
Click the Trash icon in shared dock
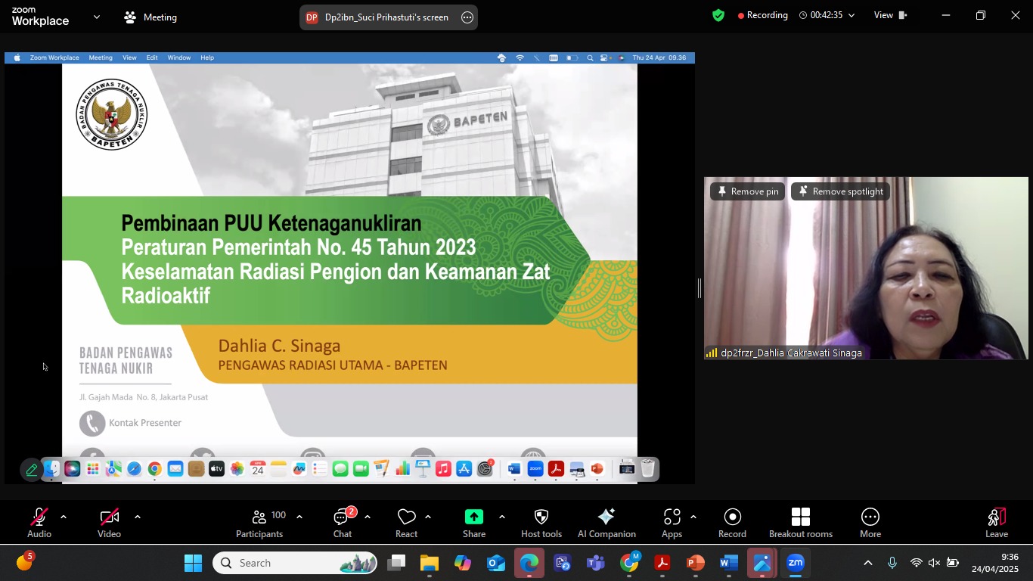[x=648, y=469]
